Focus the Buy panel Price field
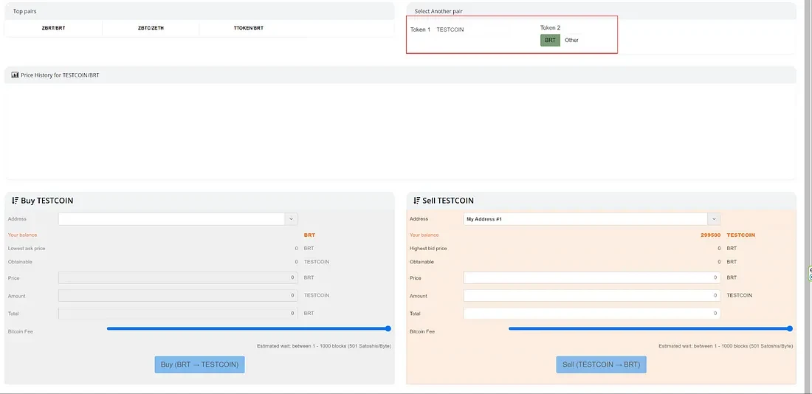 coord(178,278)
